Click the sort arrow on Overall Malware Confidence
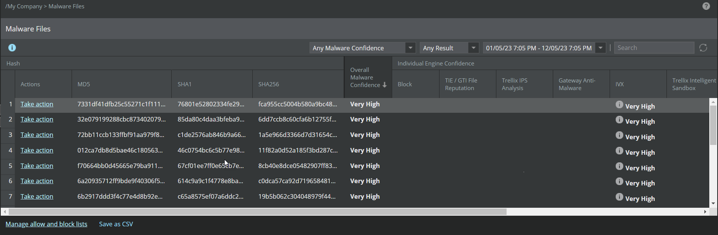Viewport: 718px width, 235px height. tap(385, 85)
